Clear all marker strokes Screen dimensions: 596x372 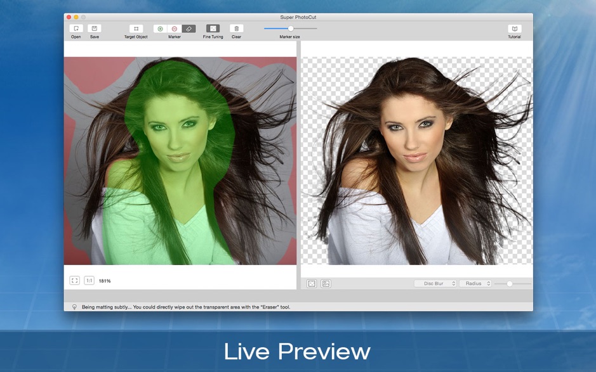click(x=235, y=29)
